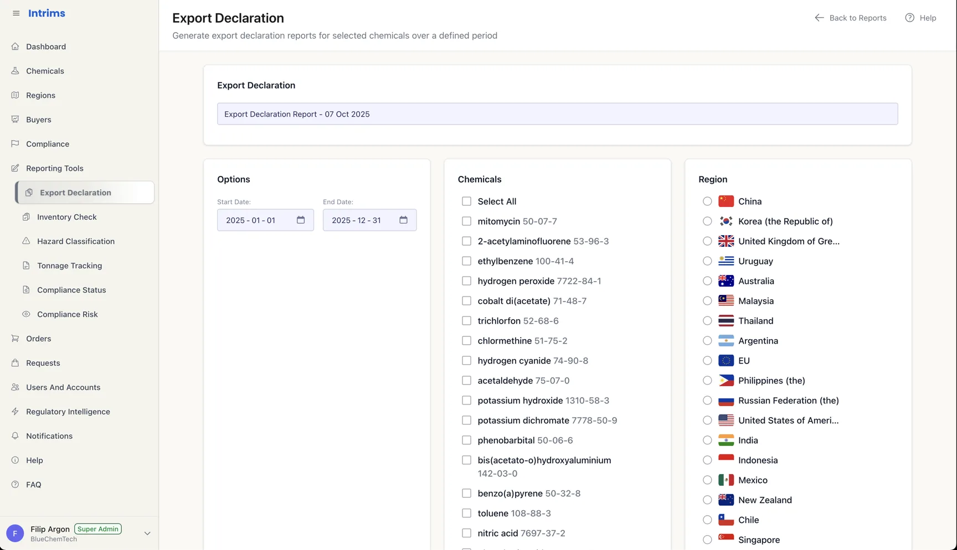The width and height of the screenshot is (957, 550).
Task: Click the Back to Reports arrow icon
Action: tap(819, 18)
